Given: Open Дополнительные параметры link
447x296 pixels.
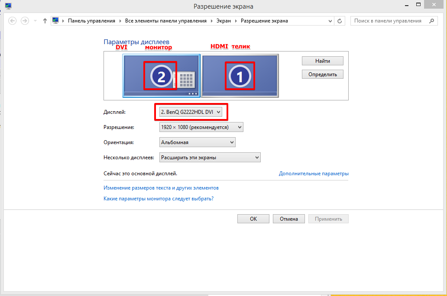Looking at the screenshot, I should (314, 174).
